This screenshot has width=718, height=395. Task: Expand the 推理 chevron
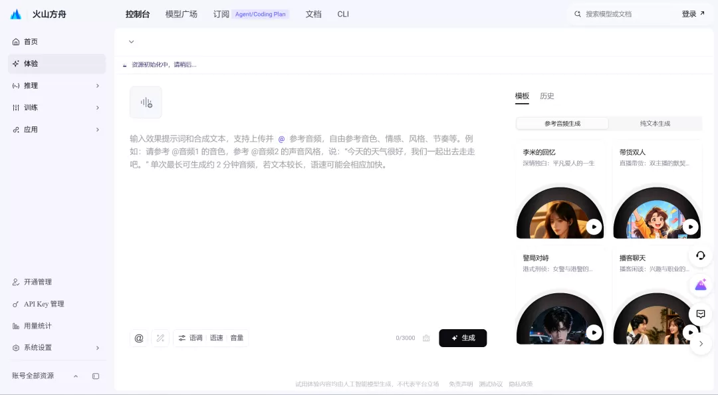[x=98, y=86]
